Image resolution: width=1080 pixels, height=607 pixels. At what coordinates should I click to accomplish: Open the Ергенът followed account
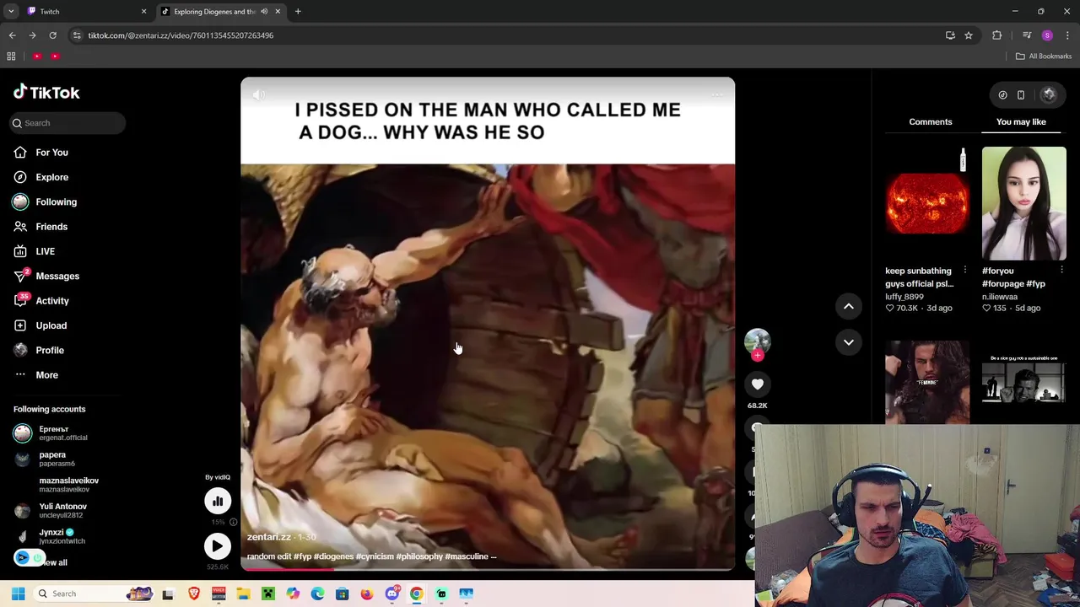coord(51,433)
